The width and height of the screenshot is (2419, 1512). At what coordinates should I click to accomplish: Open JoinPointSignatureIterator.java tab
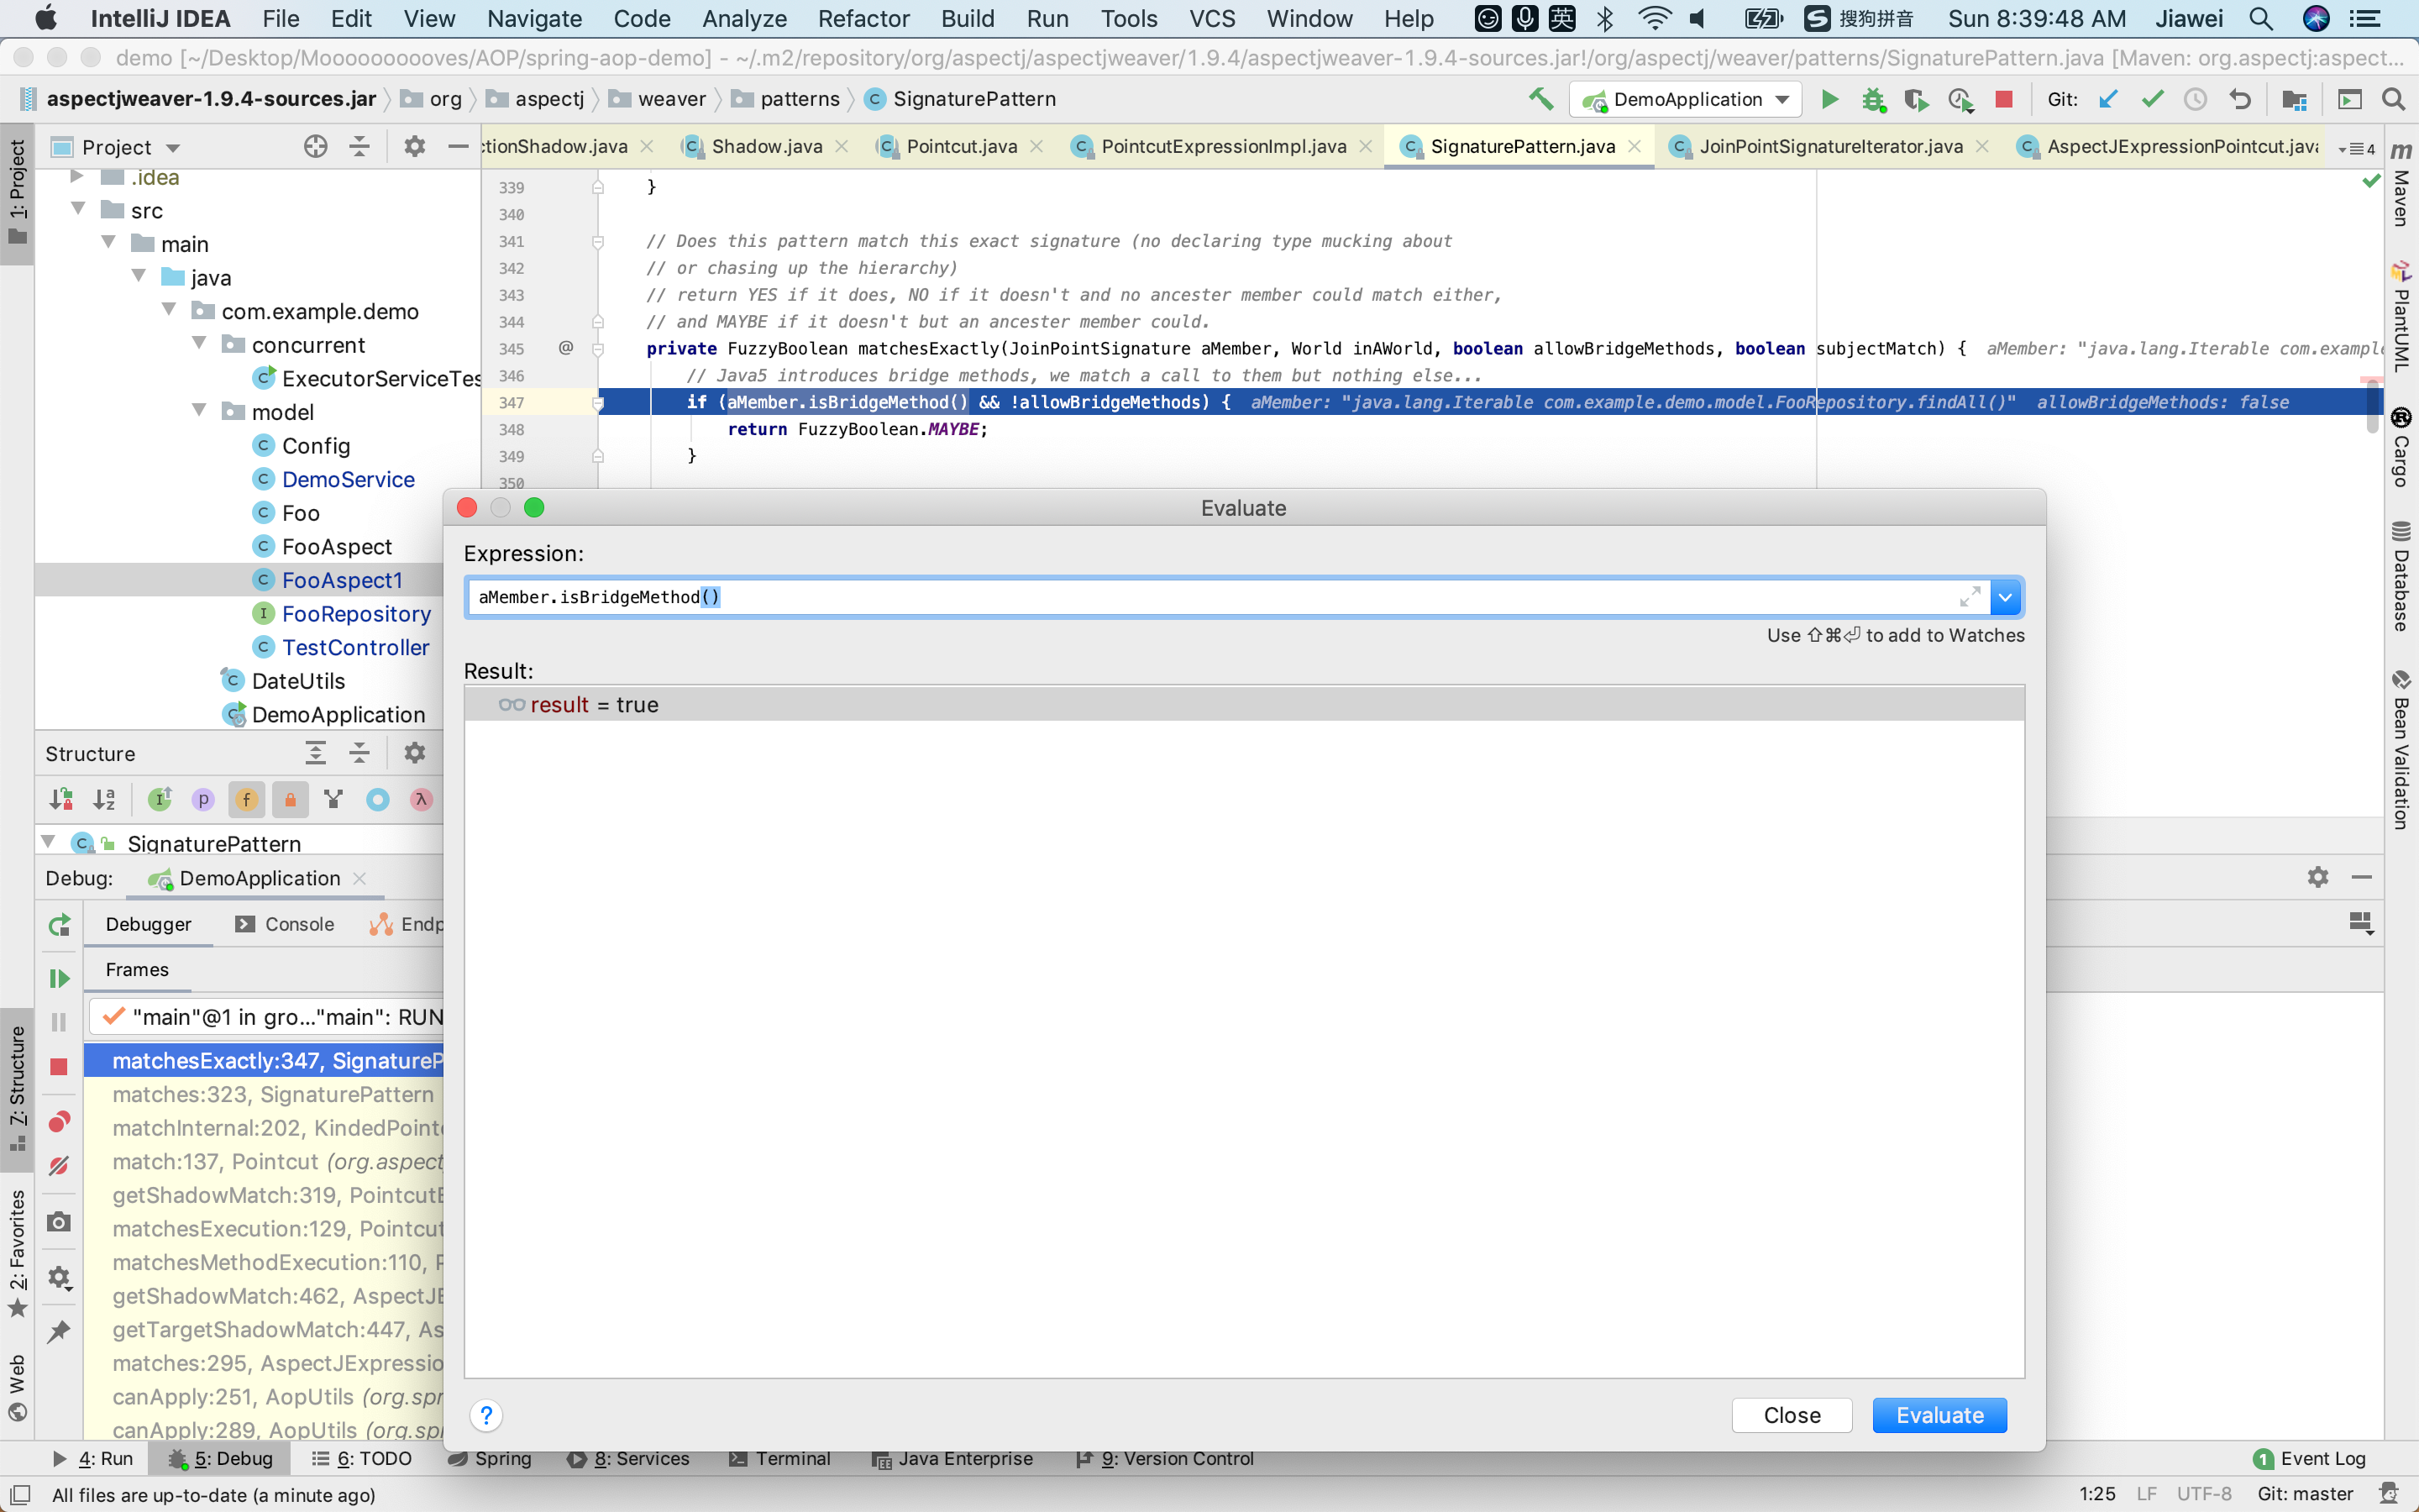pyautogui.click(x=1829, y=147)
